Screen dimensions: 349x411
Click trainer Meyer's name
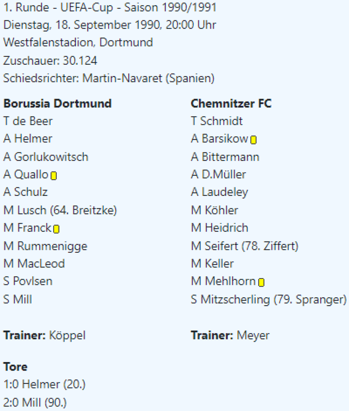tap(253, 335)
